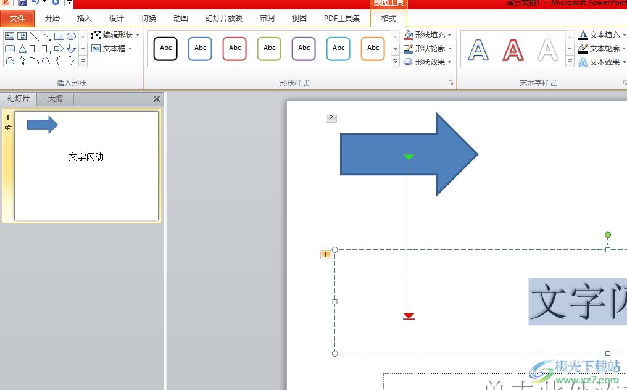Viewport: 627px width, 390px height.
Task: Select the isosceles triangle shape
Action: coord(22,49)
